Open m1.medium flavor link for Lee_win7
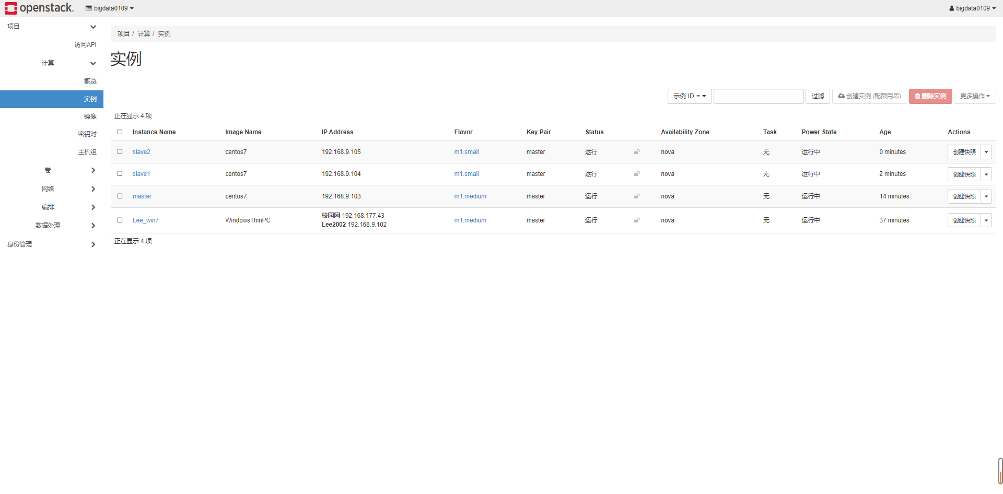 coord(470,220)
